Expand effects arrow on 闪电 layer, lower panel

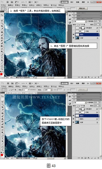tap(99, 112)
